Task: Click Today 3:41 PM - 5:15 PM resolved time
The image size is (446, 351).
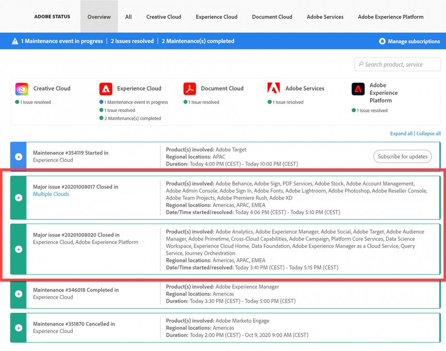Action: (x=286, y=268)
